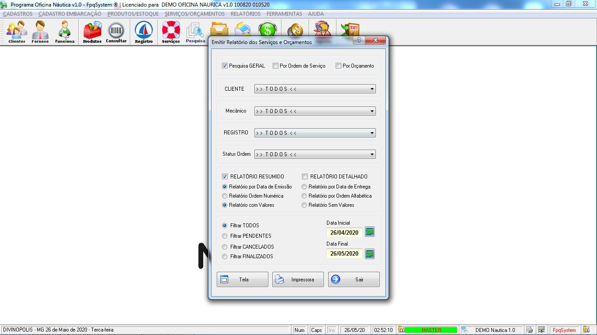
Task: Click the green MASTER status indicator
Action: pyautogui.click(x=431, y=330)
